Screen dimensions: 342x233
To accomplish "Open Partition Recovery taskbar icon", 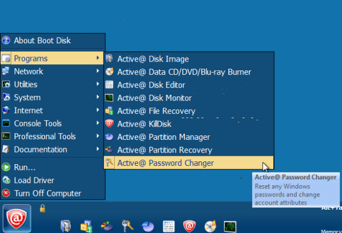I will [x=107, y=226].
